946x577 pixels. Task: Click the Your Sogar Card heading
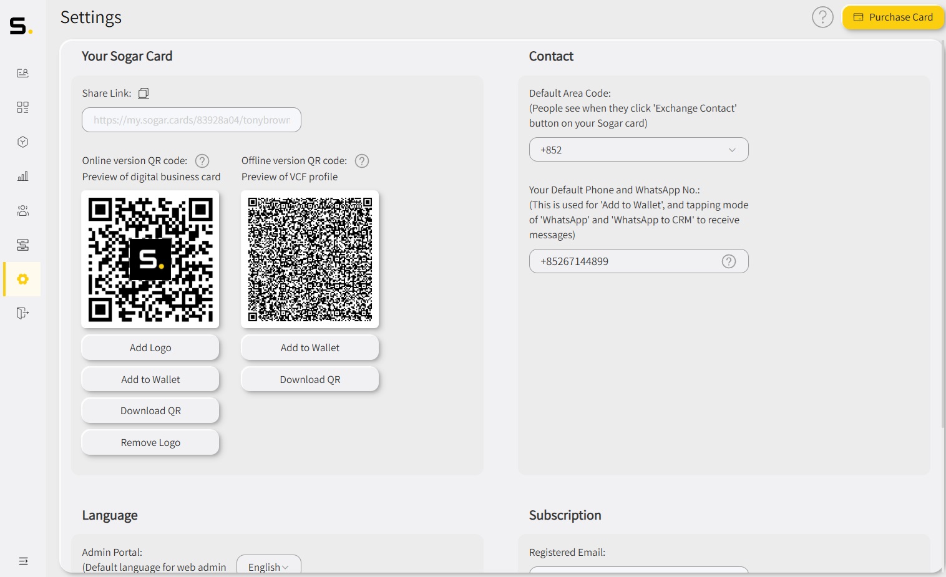127,56
